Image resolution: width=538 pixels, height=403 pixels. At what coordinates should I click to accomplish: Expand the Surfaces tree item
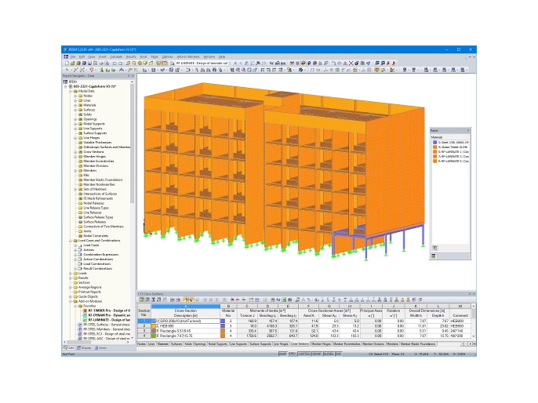tap(75, 110)
